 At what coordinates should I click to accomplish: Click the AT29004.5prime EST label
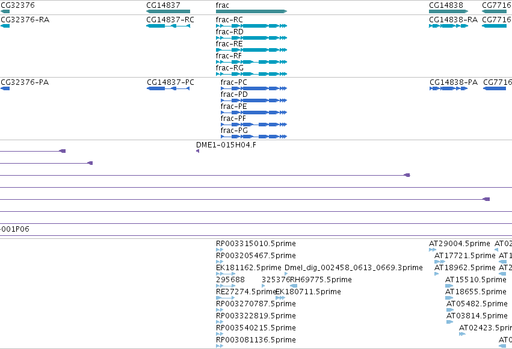tap(460, 244)
